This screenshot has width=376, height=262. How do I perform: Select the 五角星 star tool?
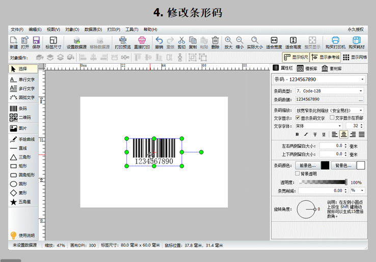23,202
